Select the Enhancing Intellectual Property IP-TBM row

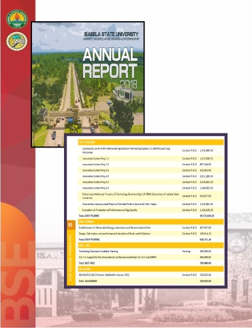pyautogui.click(x=151, y=196)
